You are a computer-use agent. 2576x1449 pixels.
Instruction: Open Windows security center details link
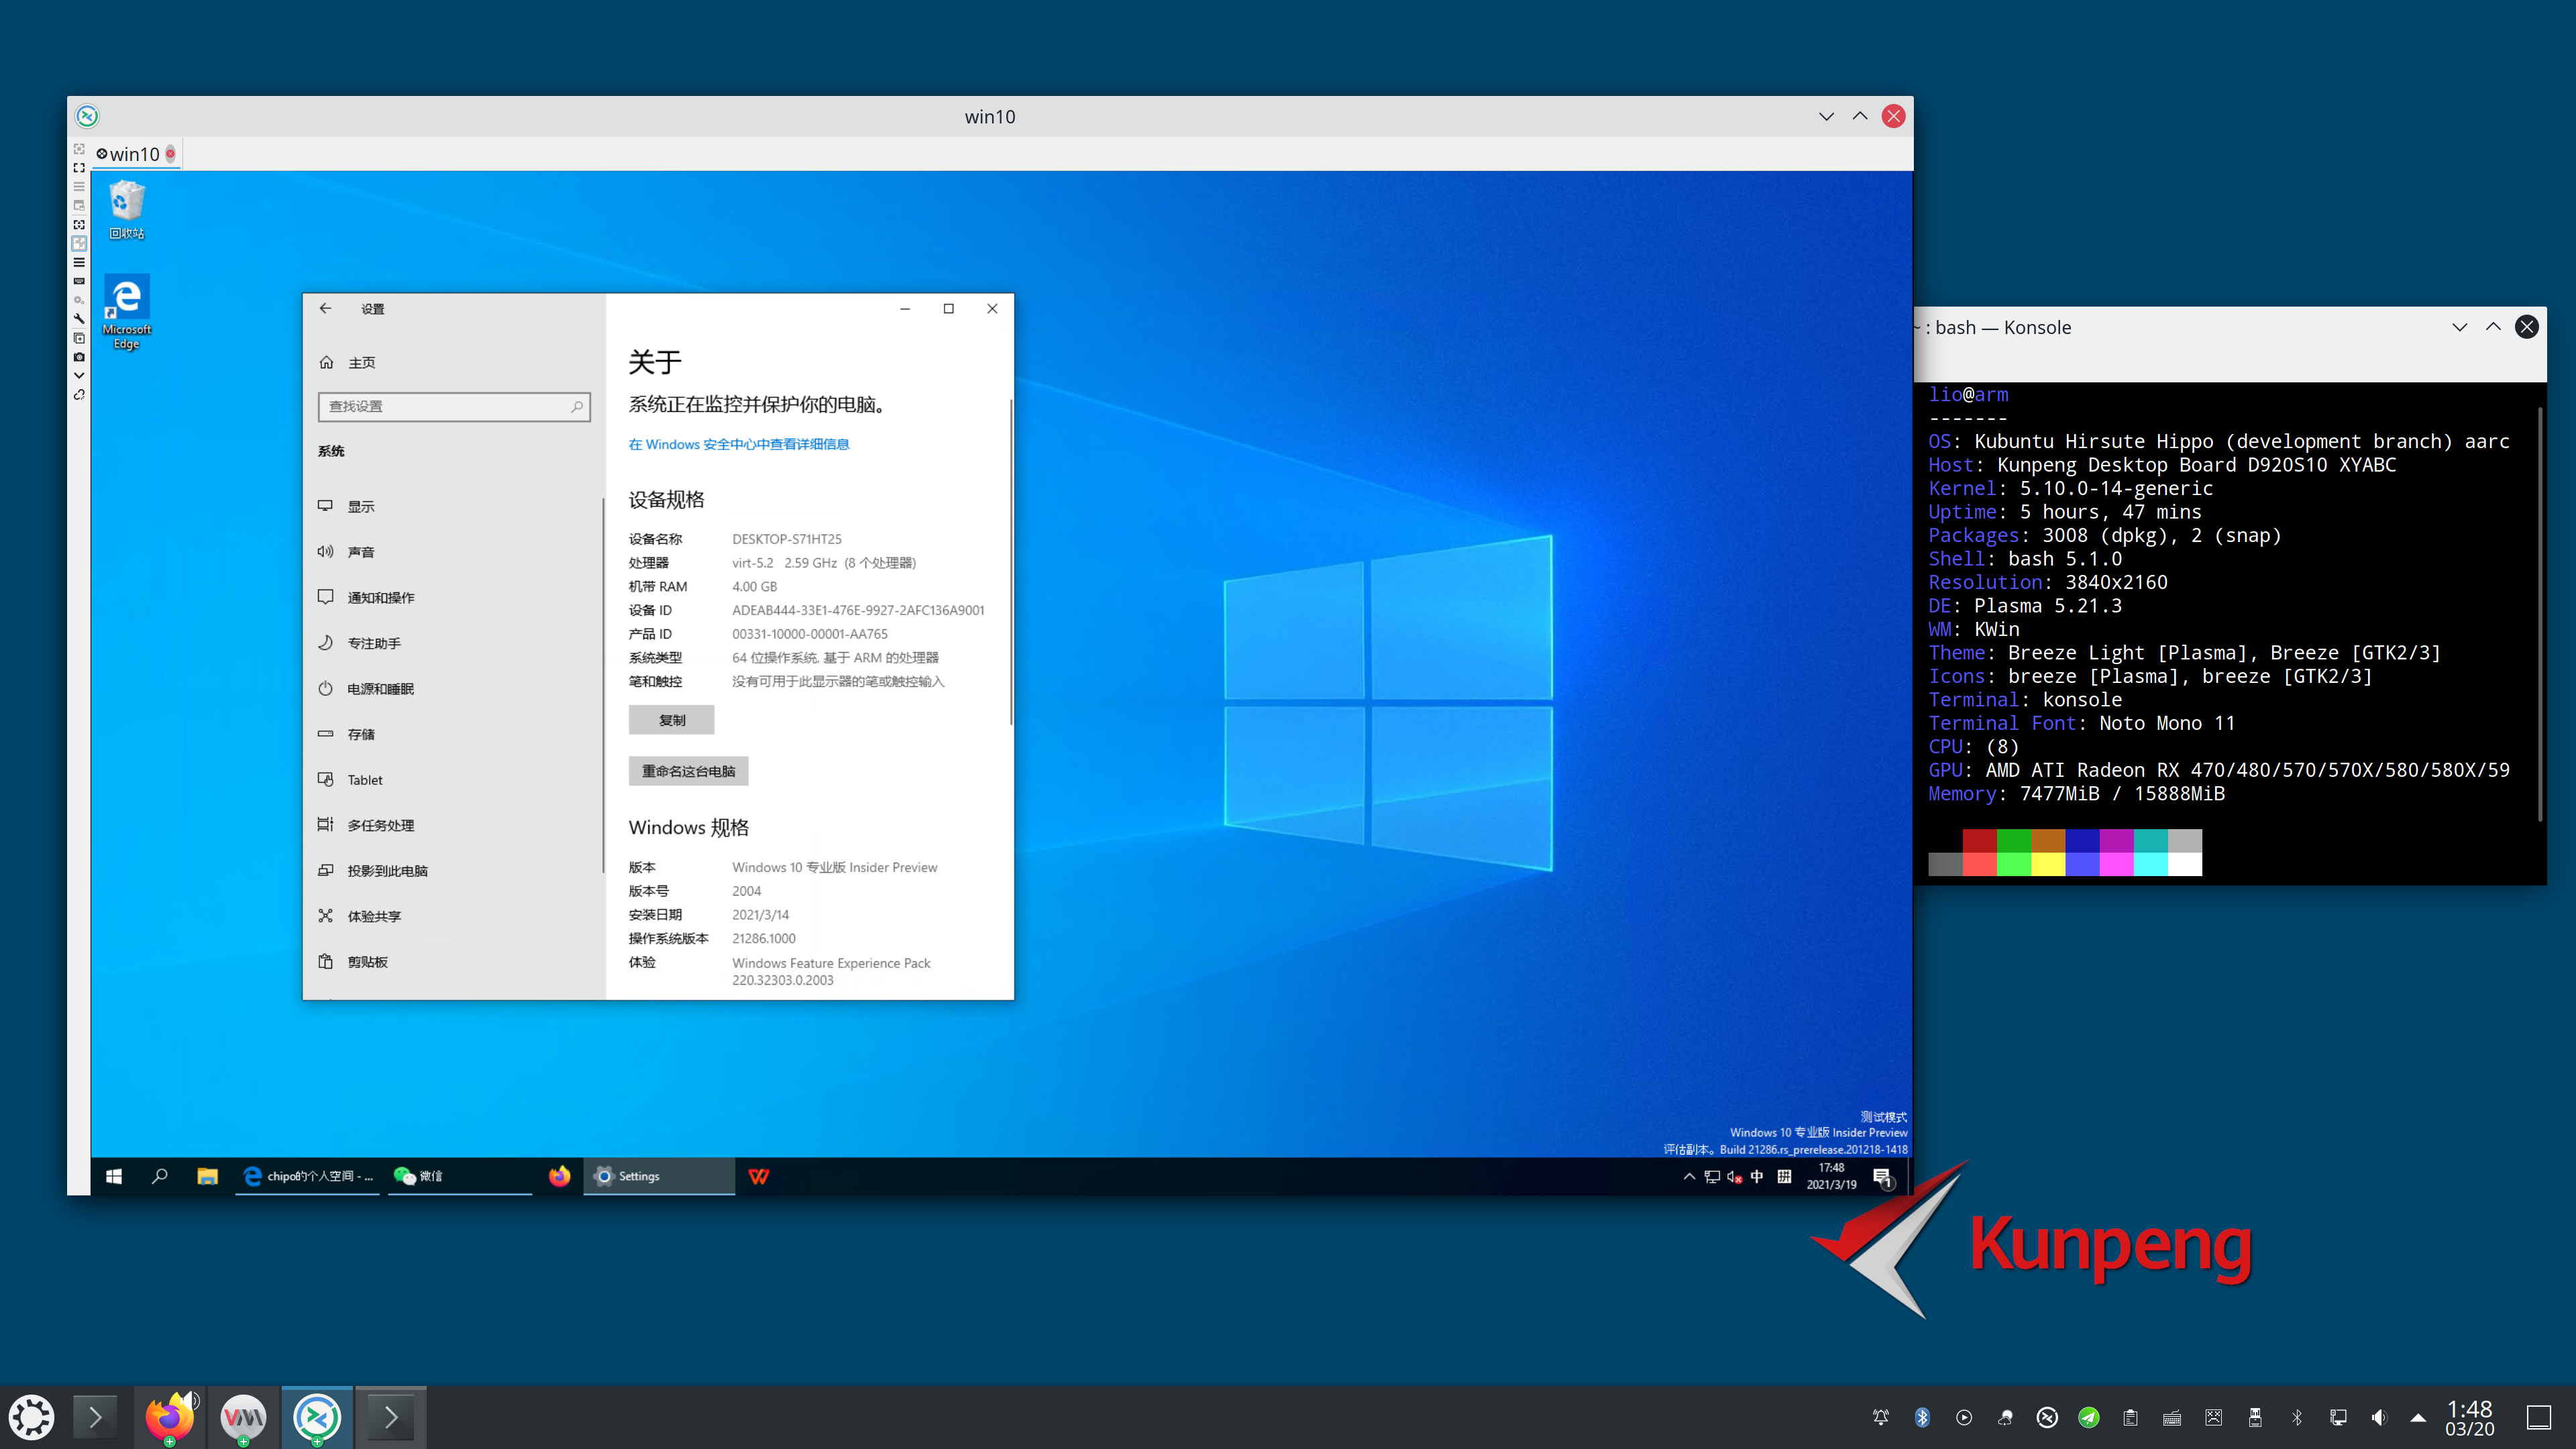coord(738,444)
